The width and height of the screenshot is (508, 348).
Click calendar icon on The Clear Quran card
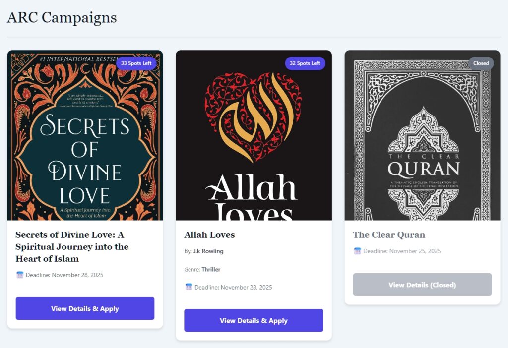(357, 251)
